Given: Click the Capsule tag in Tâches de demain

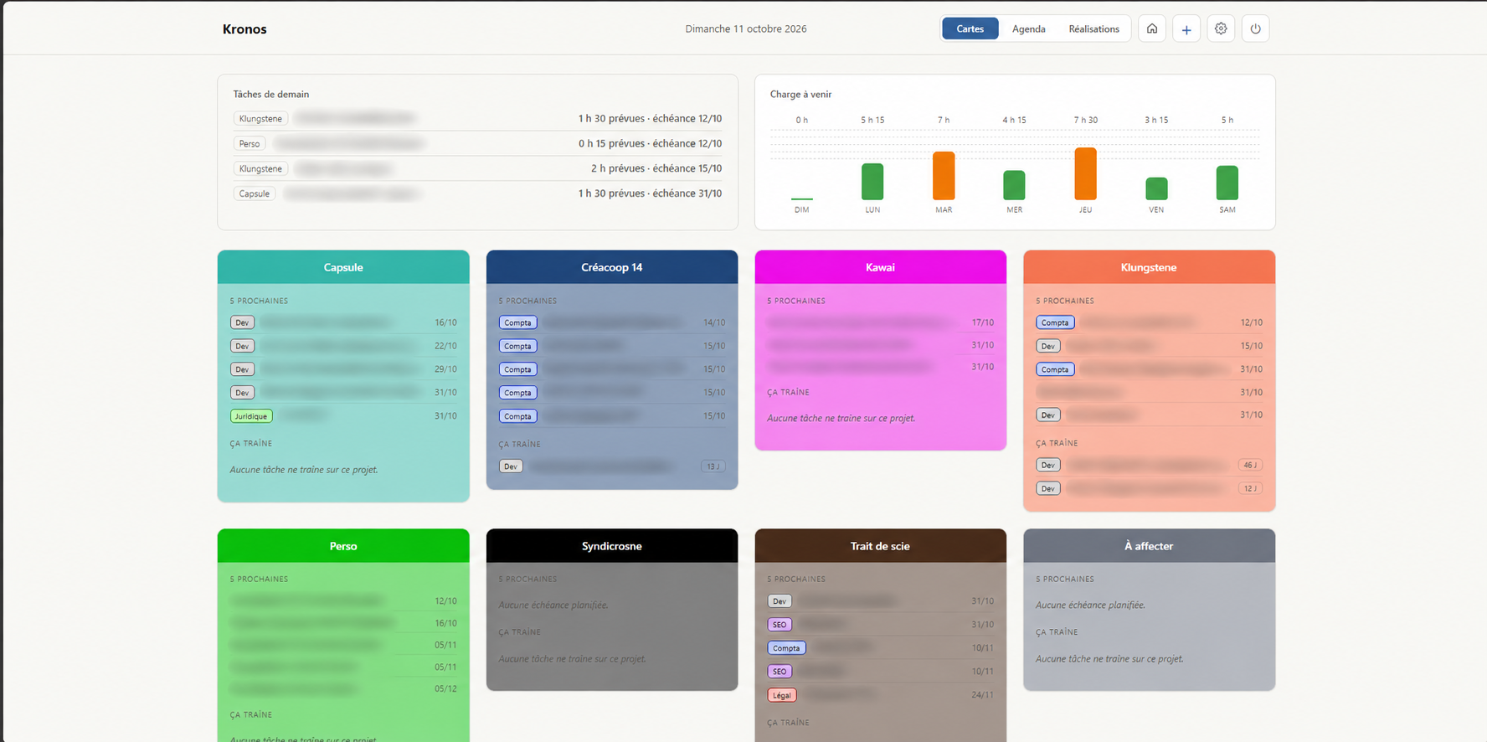Looking at the screenshot, I should click(x=255, y=193).
